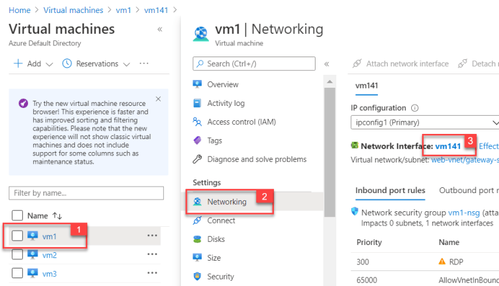Click Detach network interface
The image size is (499, 286).
478,64
